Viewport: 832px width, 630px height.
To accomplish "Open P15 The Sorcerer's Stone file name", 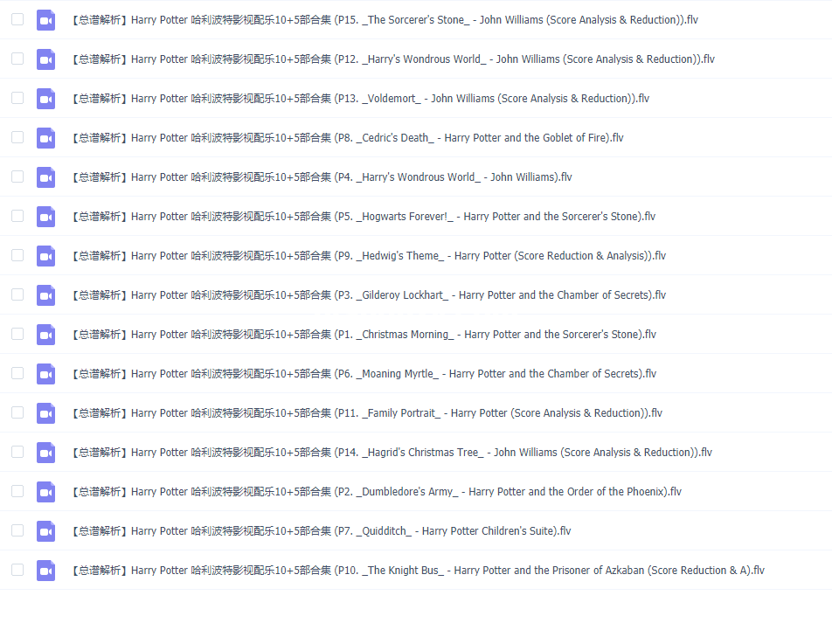I will pos(385,20).
